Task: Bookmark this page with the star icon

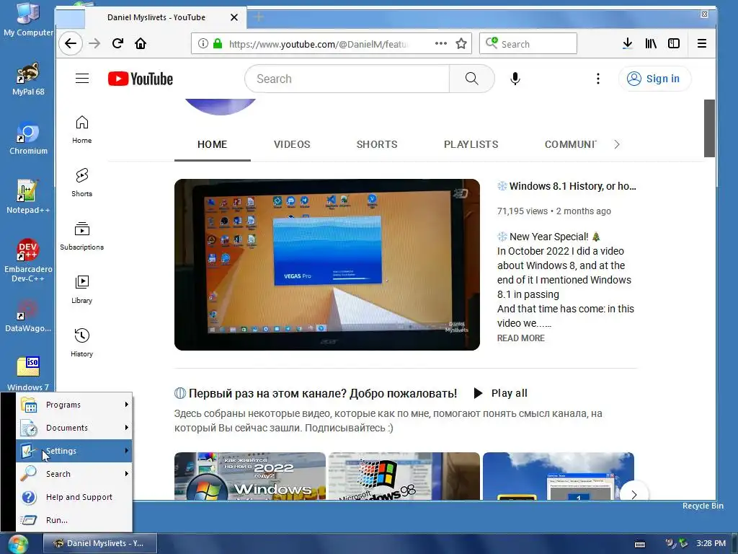Action: tap(461, 44)
